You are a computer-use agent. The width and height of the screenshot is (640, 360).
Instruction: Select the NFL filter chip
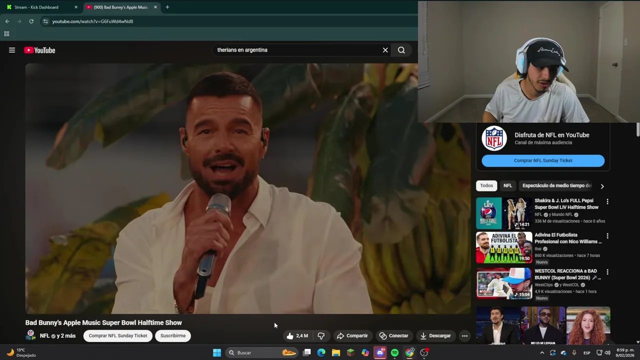[x=507, y=185]
